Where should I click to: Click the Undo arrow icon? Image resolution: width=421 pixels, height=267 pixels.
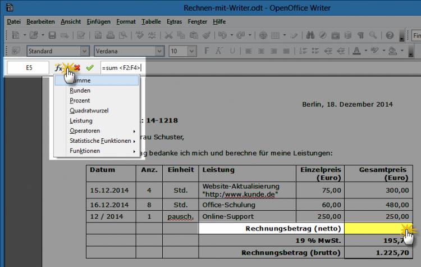pos(222,35)
